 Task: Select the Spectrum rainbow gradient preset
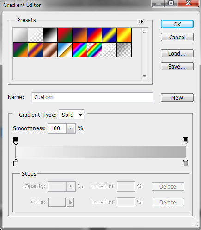(79, 50)
